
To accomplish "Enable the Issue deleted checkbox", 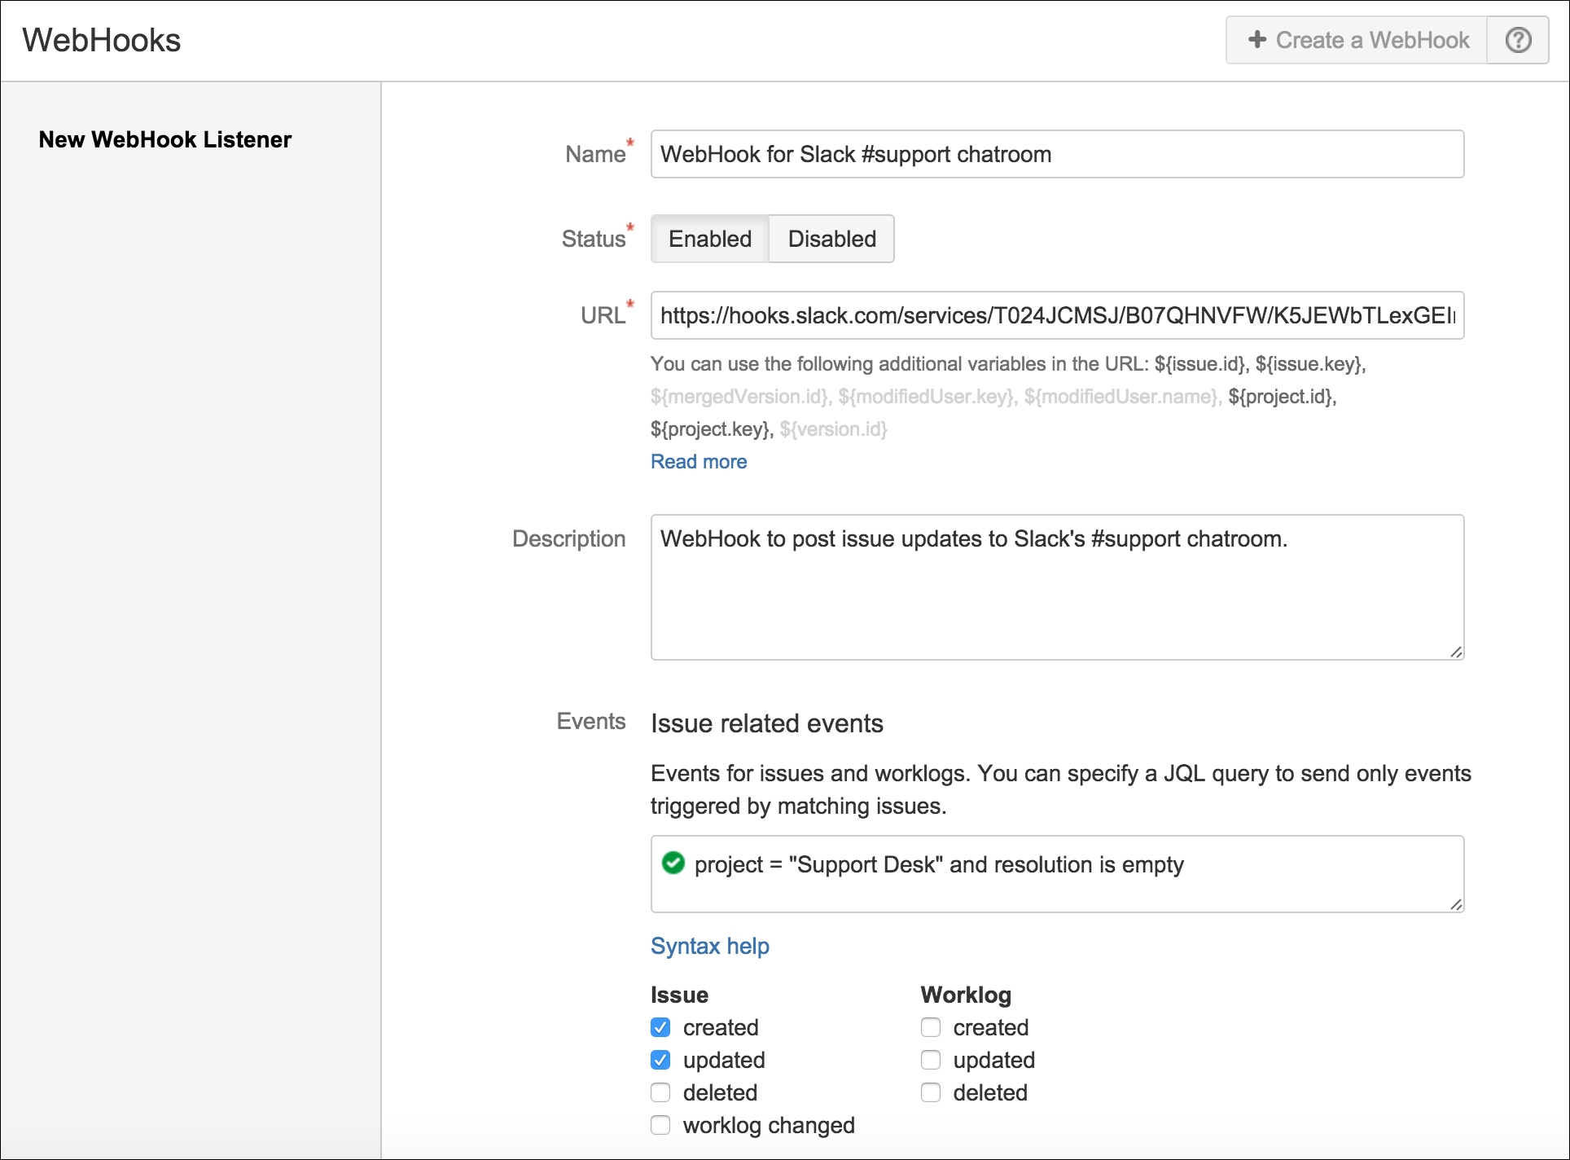I will (660, 1092).
